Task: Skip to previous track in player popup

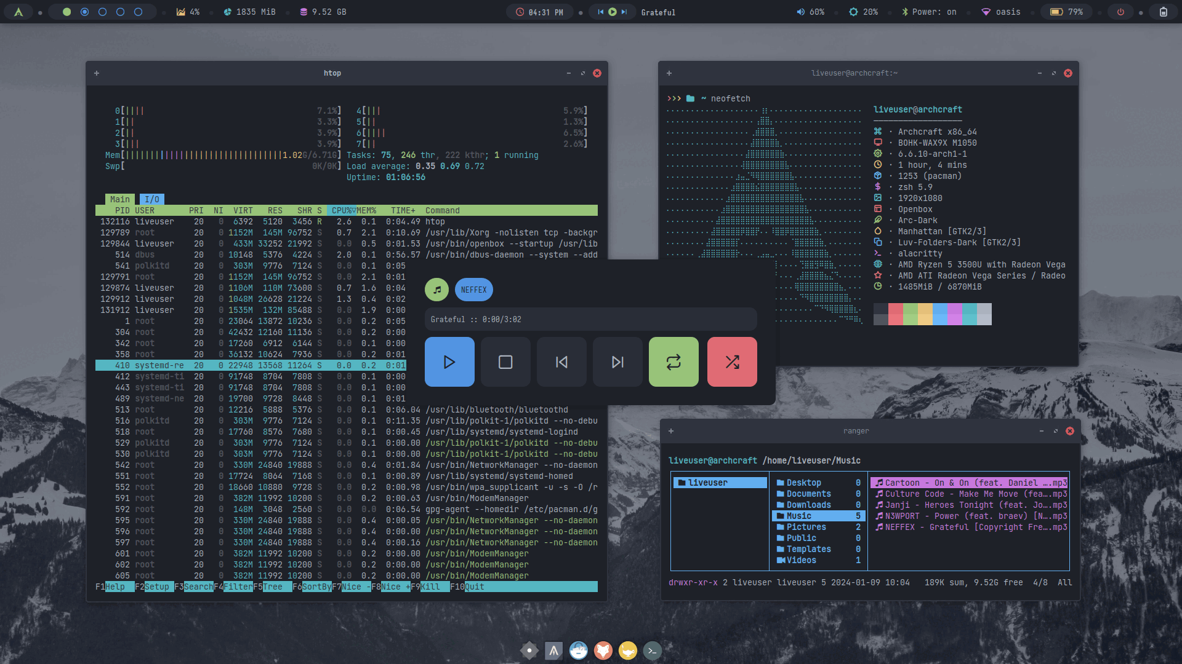Action: point(561,362)
